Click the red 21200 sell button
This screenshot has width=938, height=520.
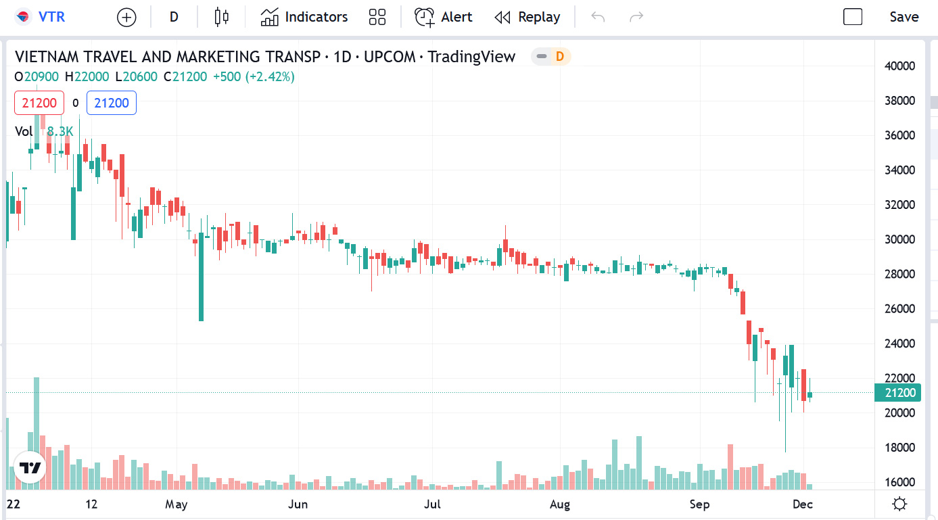tap(39, 103)
